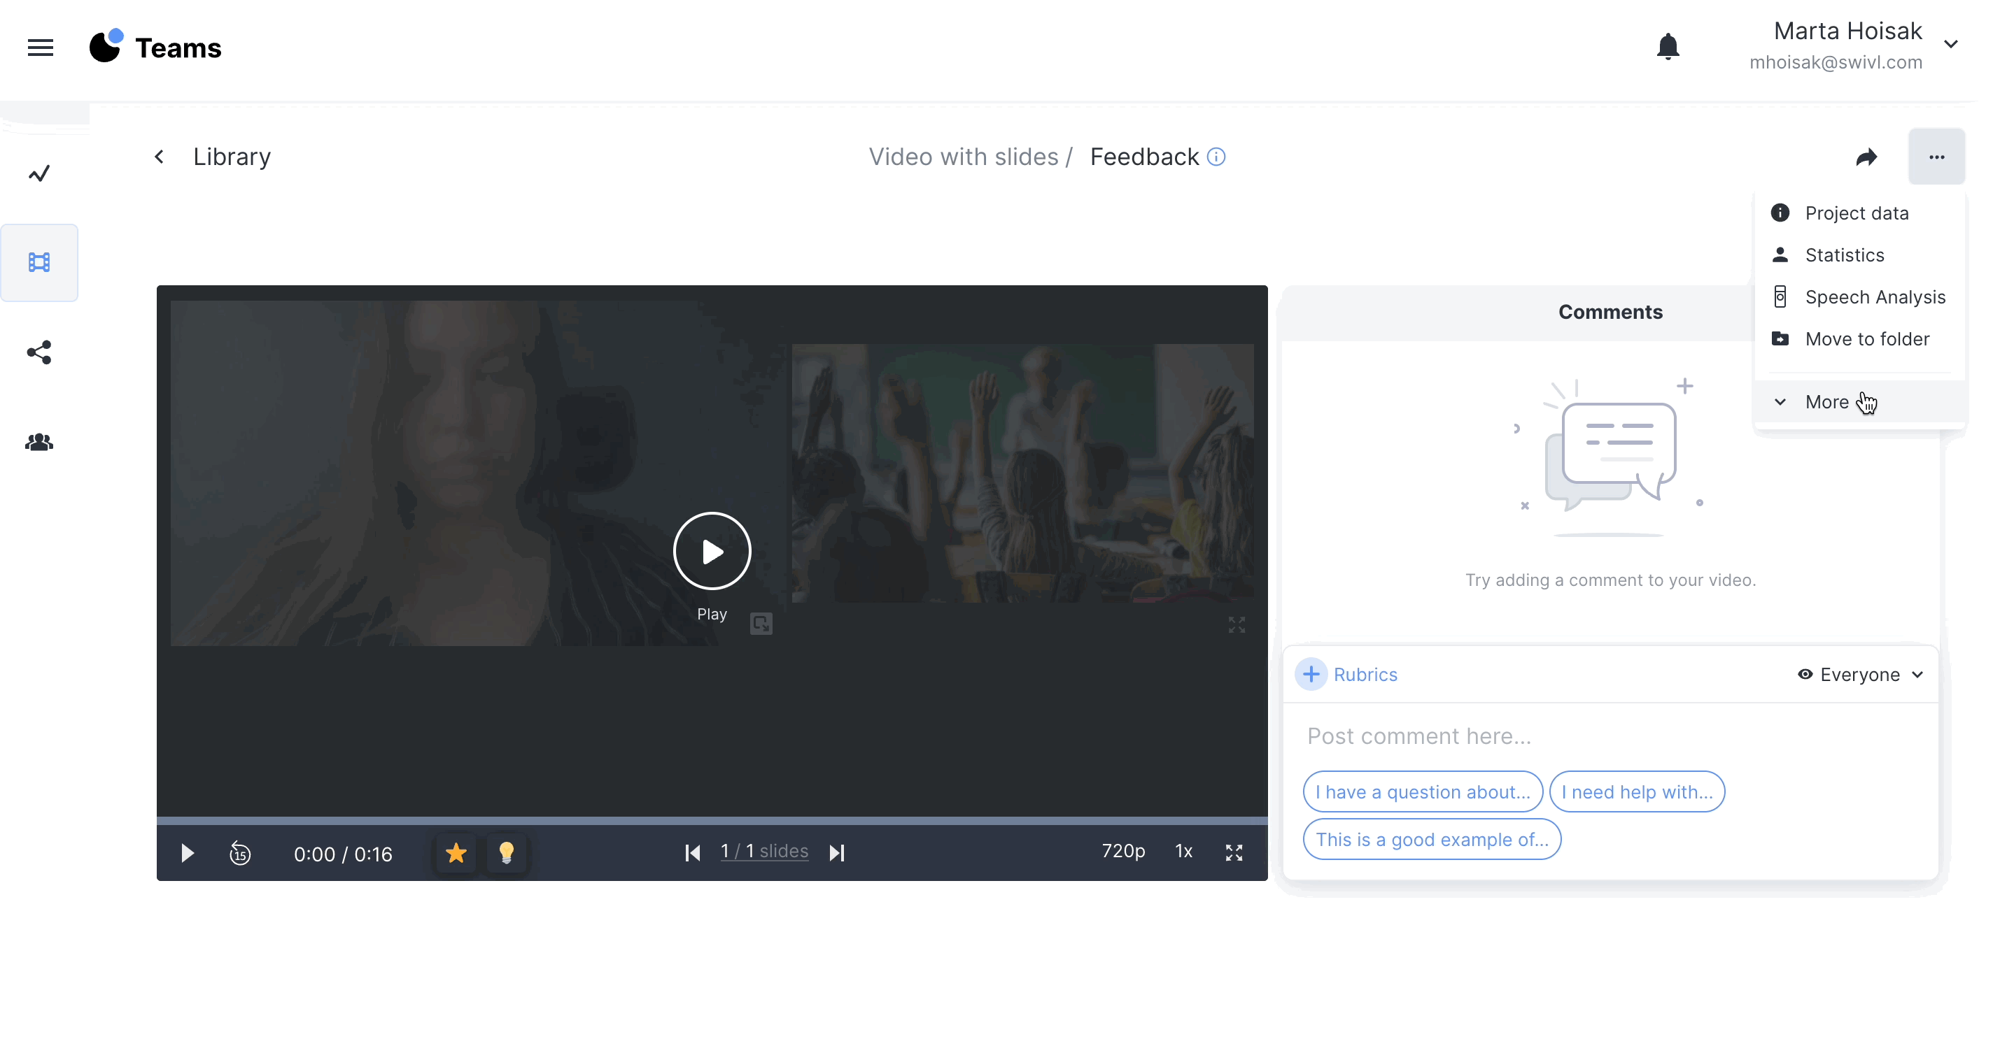Open the groups people sidebar icon

click(39, 442)
